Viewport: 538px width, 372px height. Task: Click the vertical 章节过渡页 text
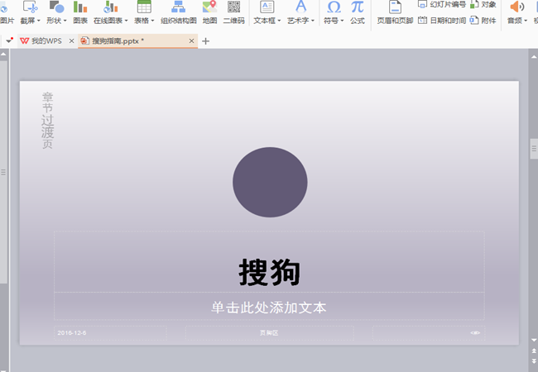[x=48, y=120]
